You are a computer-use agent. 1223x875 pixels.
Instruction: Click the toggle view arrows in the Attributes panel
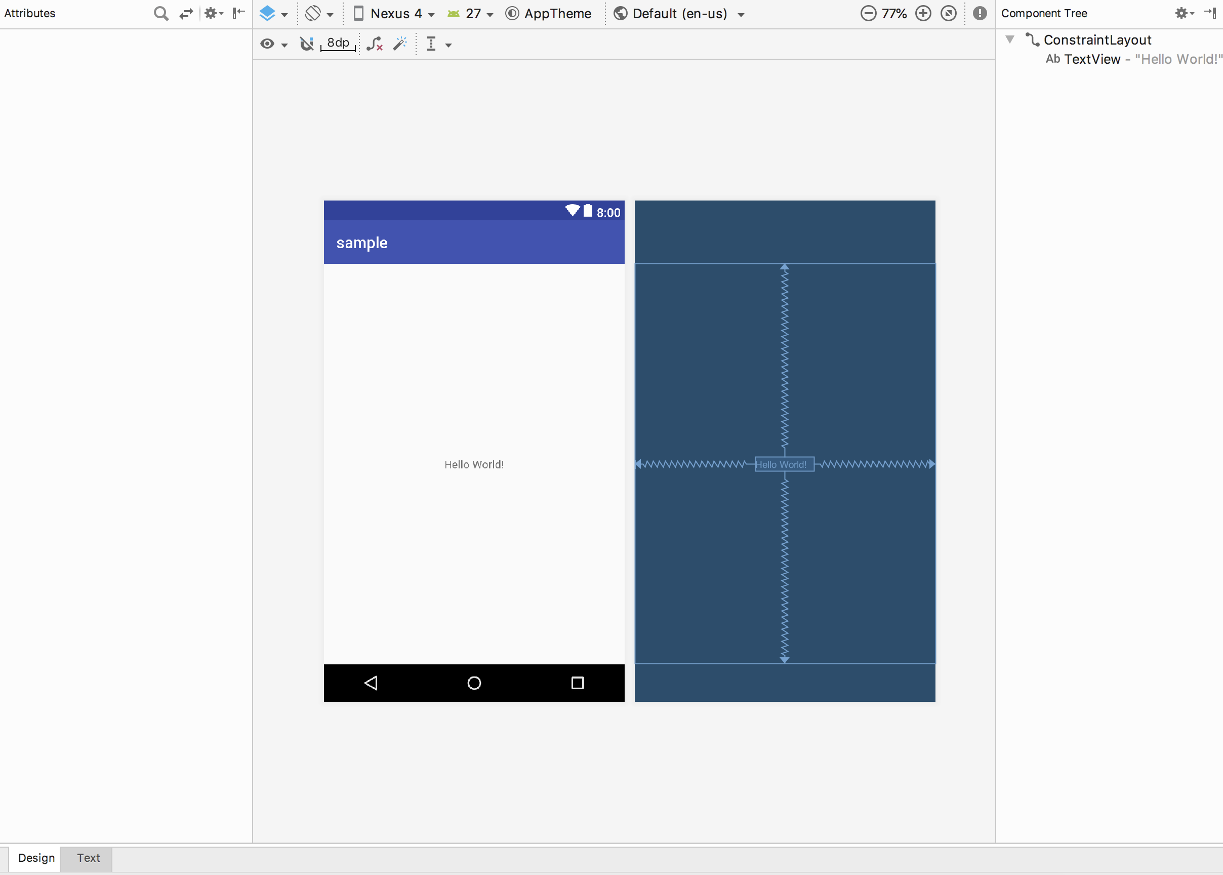click(186, 14)
